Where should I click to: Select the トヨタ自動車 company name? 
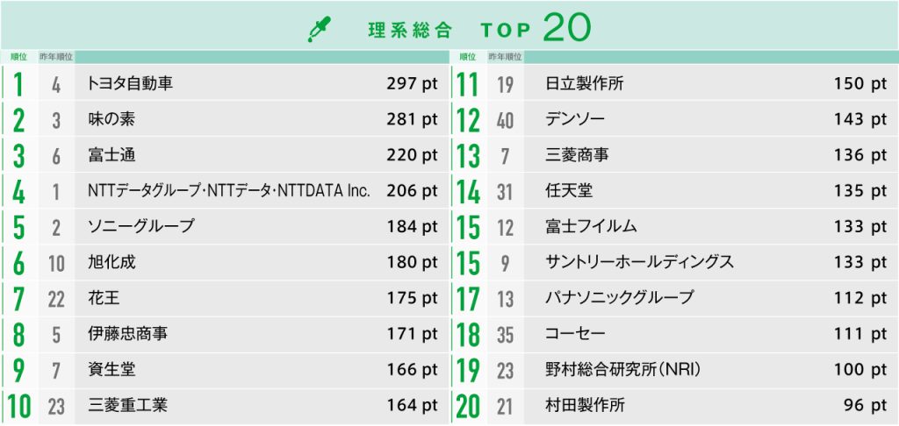(x=130, y=84)
